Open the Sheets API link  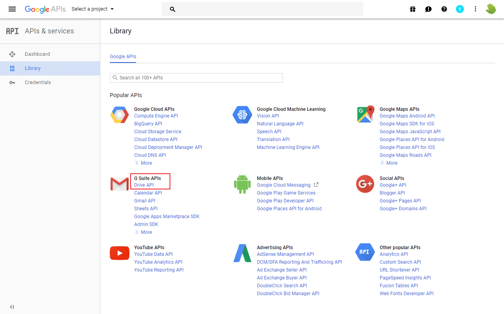pyautogui.click(x=146, y=209)
